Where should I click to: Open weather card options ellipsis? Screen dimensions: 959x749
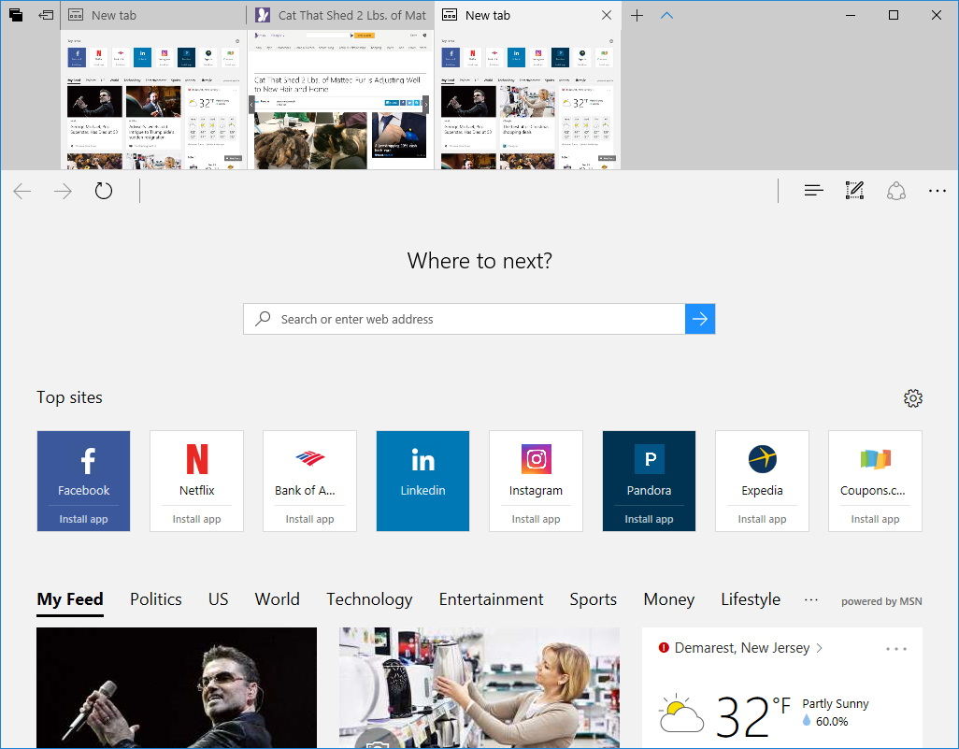896,649
